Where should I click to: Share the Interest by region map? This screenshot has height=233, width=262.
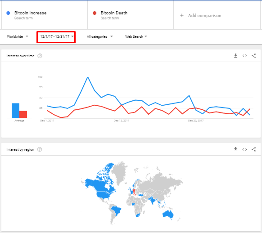[x=253, y=149]
